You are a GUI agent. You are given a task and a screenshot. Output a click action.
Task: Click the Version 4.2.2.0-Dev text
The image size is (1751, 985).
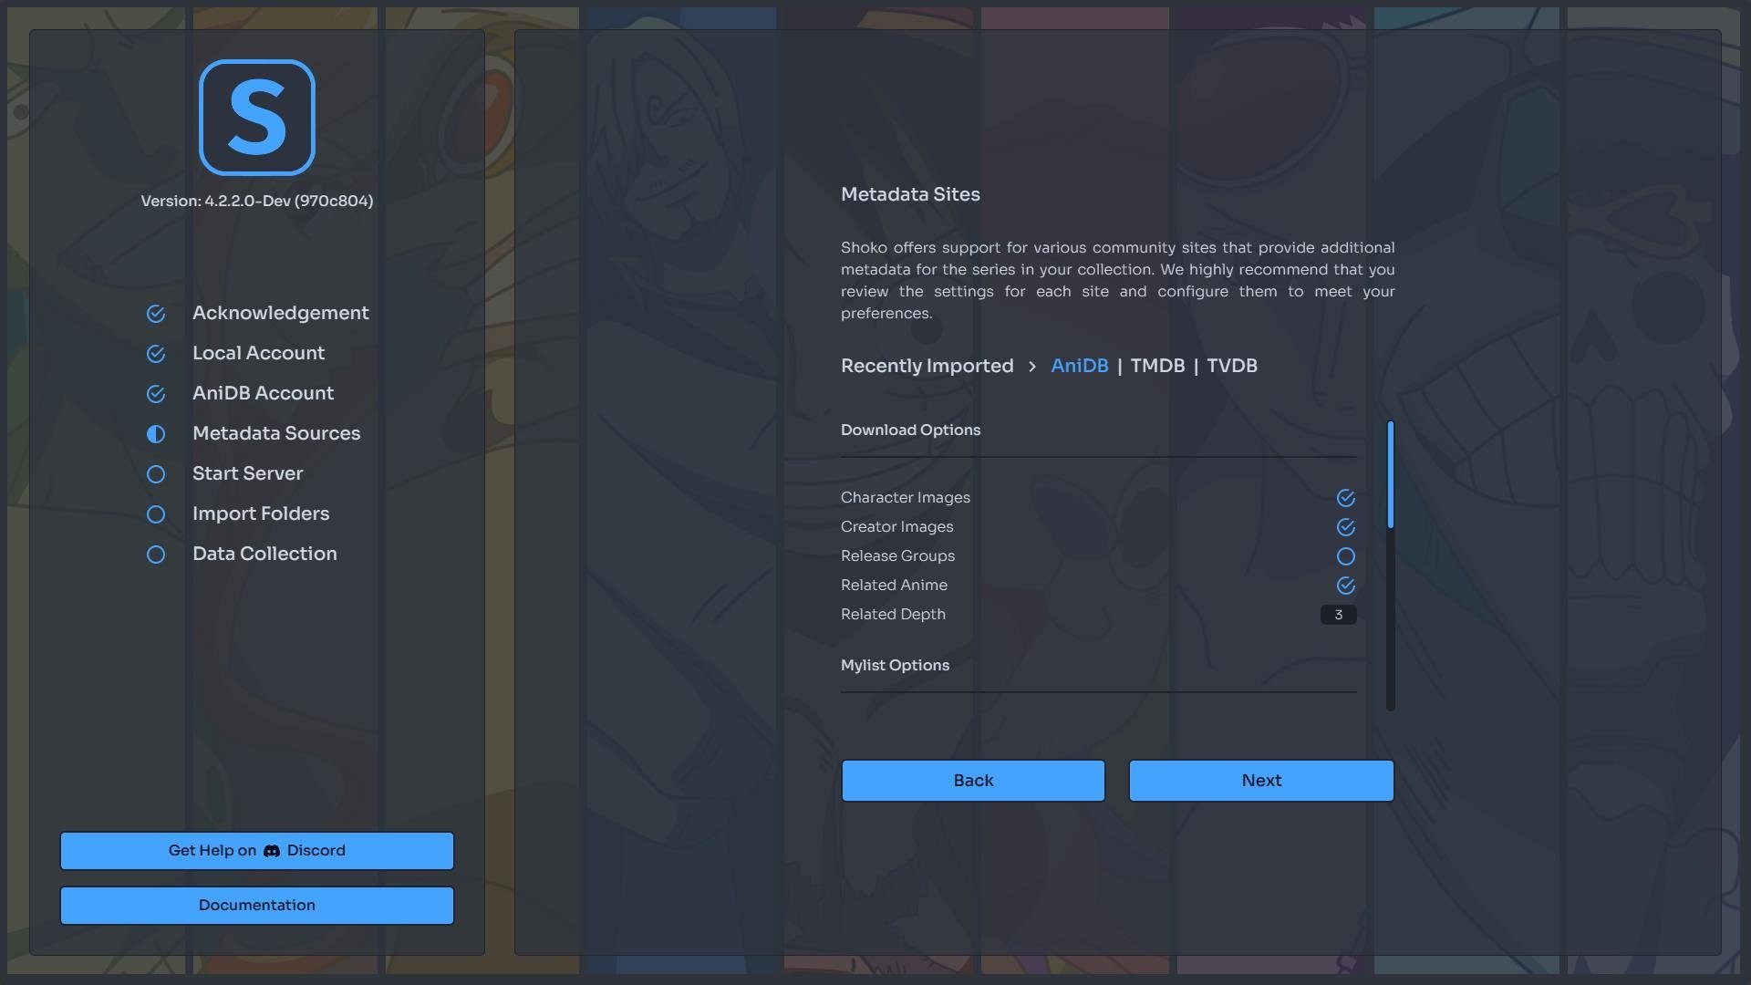(257, 201)
